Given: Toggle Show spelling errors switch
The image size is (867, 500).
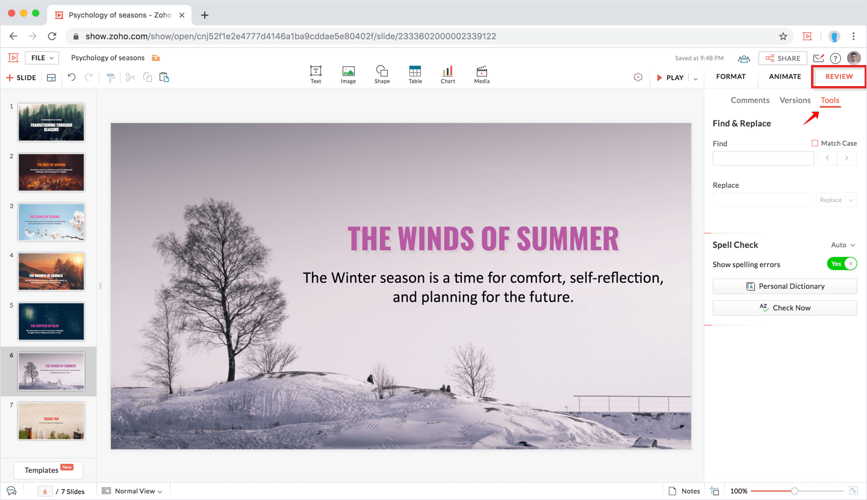Looking at the screenshot, I should 842,264.
